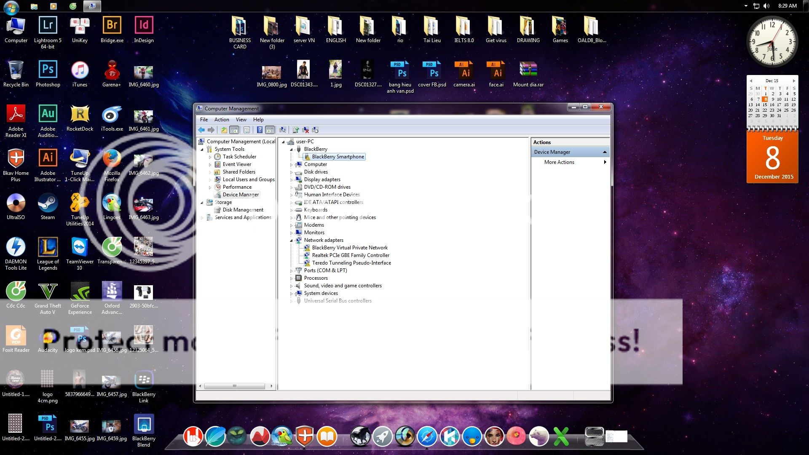Expand the Display adapters category
Image resolution: width=809 pixels, height=455 pixels.
pos(291,180)
